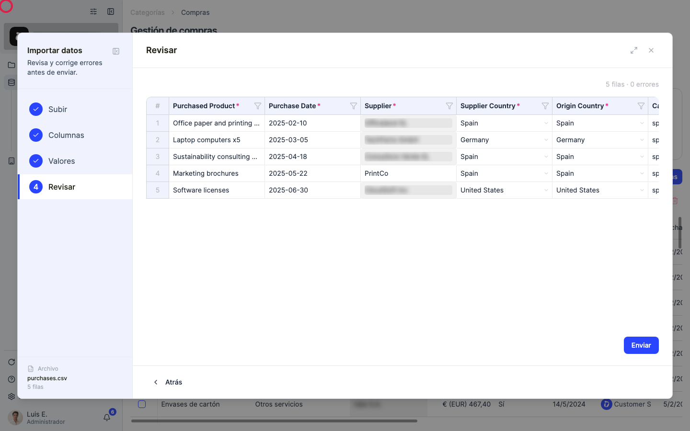Click the horizontal scrollbar below the table
This screenshot has width=690, height=431.
[274, 421]
